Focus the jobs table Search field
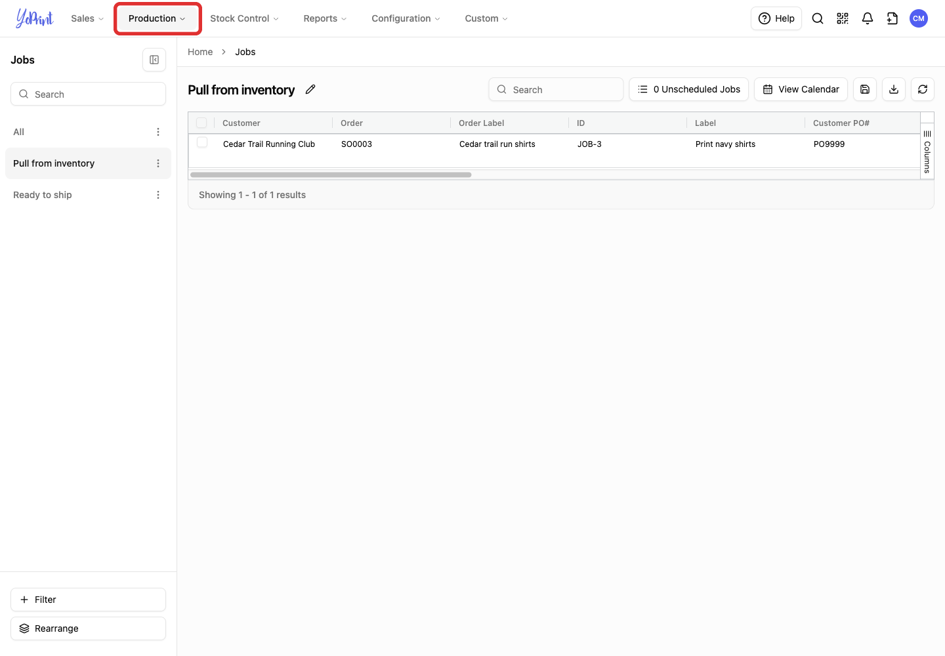The image size is (945, 656). tap(556, 89)
